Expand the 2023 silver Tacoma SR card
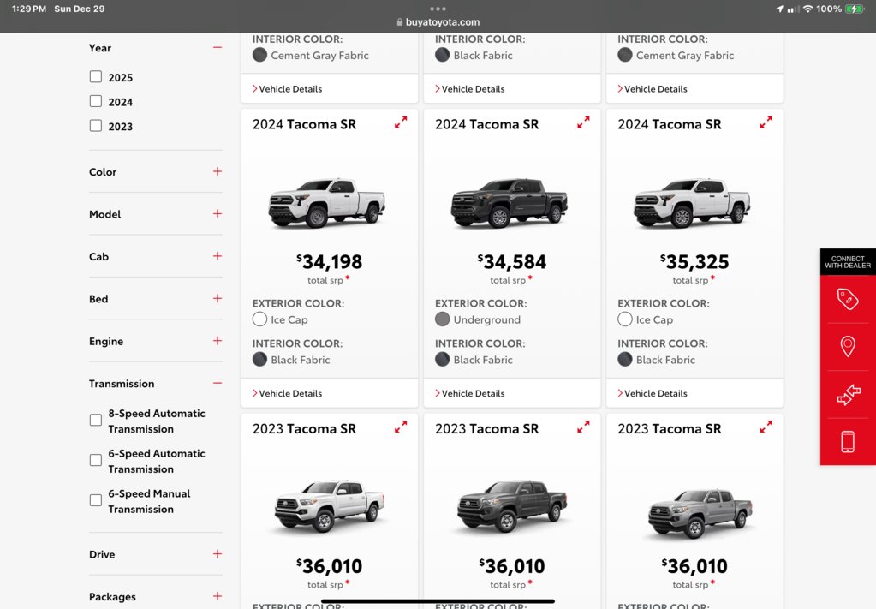This screenshot has height=609, width=876. (766, 427)
